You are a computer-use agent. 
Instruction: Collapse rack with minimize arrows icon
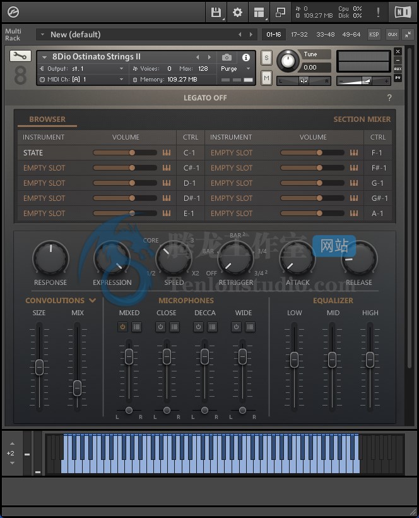coord(408,34)
